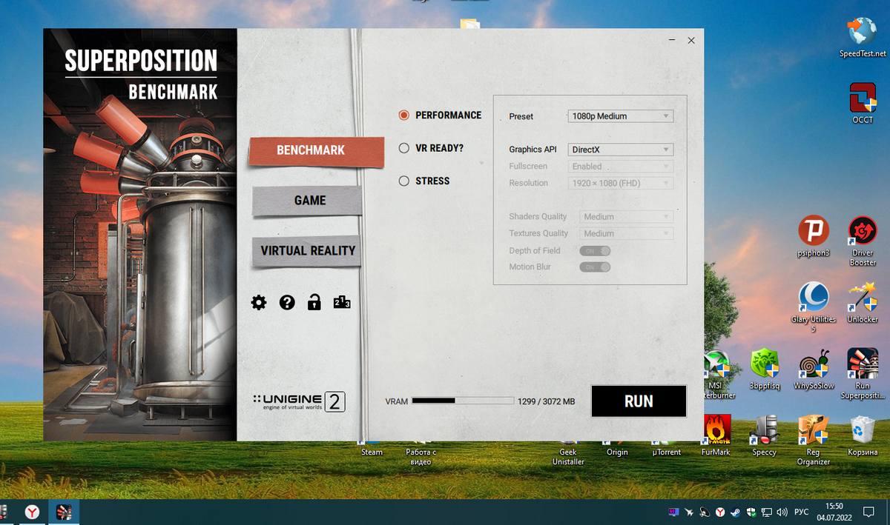Open Geek Unistaller desktop item
This screenshot has width=890, height=525.
[568, 457]
